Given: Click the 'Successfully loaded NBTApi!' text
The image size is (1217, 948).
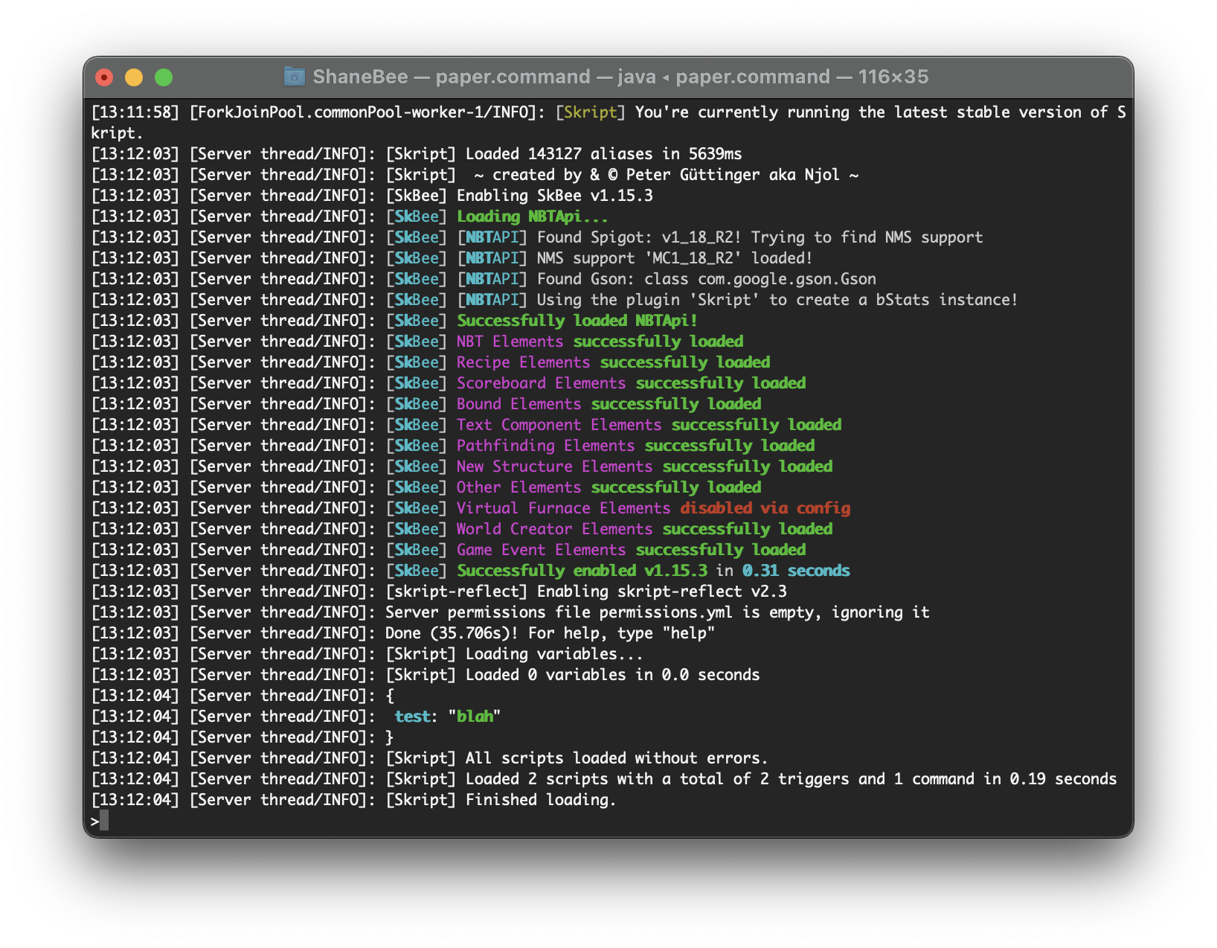Looking at the screenshot, I should tap(577, 321).
